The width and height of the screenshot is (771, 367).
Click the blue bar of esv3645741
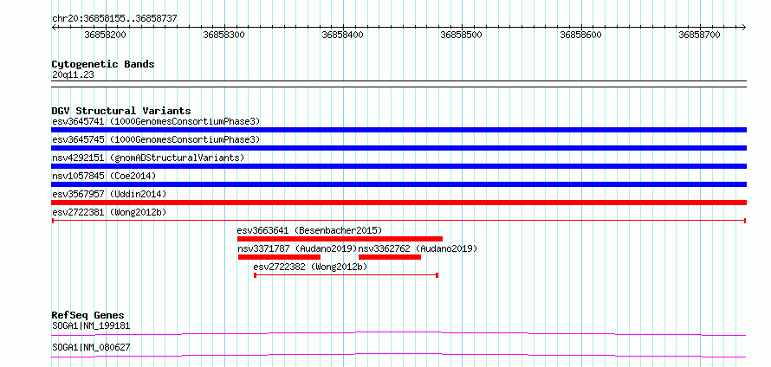(398, 130)
